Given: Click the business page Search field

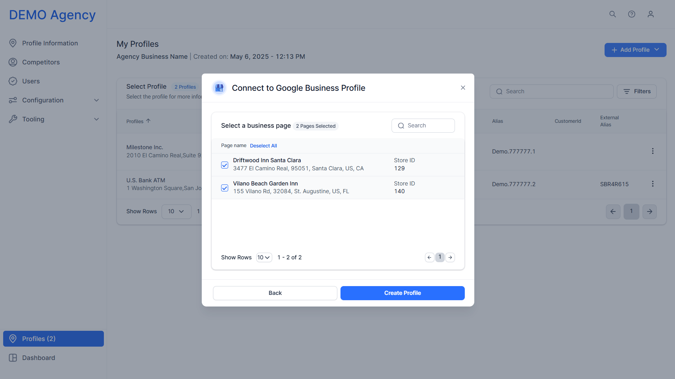Looking at the screenshot, I should pos(423,126).
